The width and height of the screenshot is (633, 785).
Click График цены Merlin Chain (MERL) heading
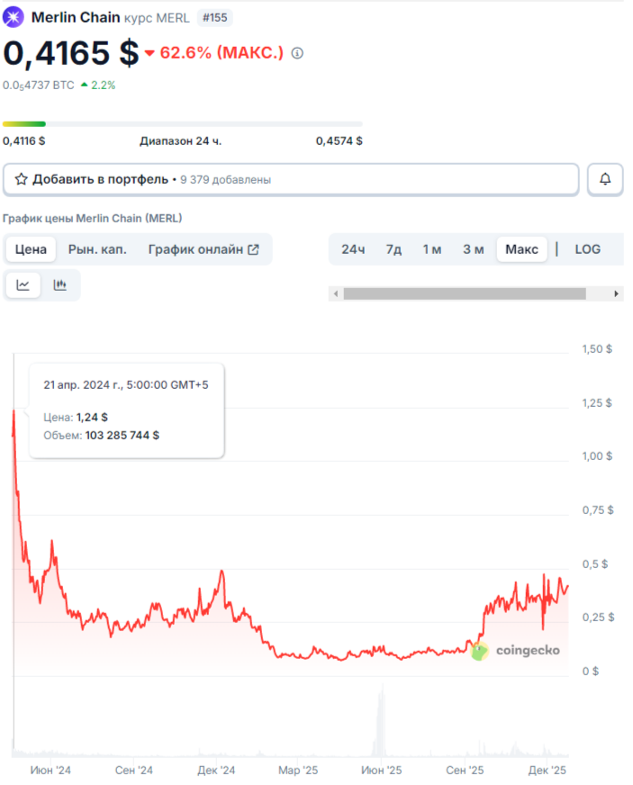click(92, 218)
